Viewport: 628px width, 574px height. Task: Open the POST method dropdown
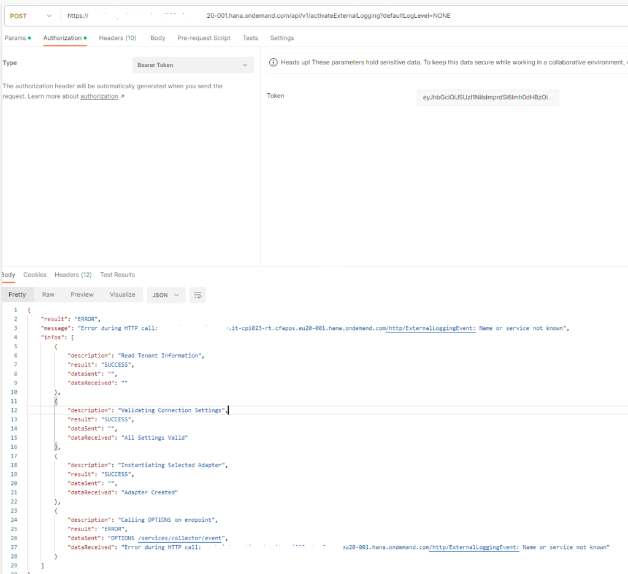coord(31,15)
